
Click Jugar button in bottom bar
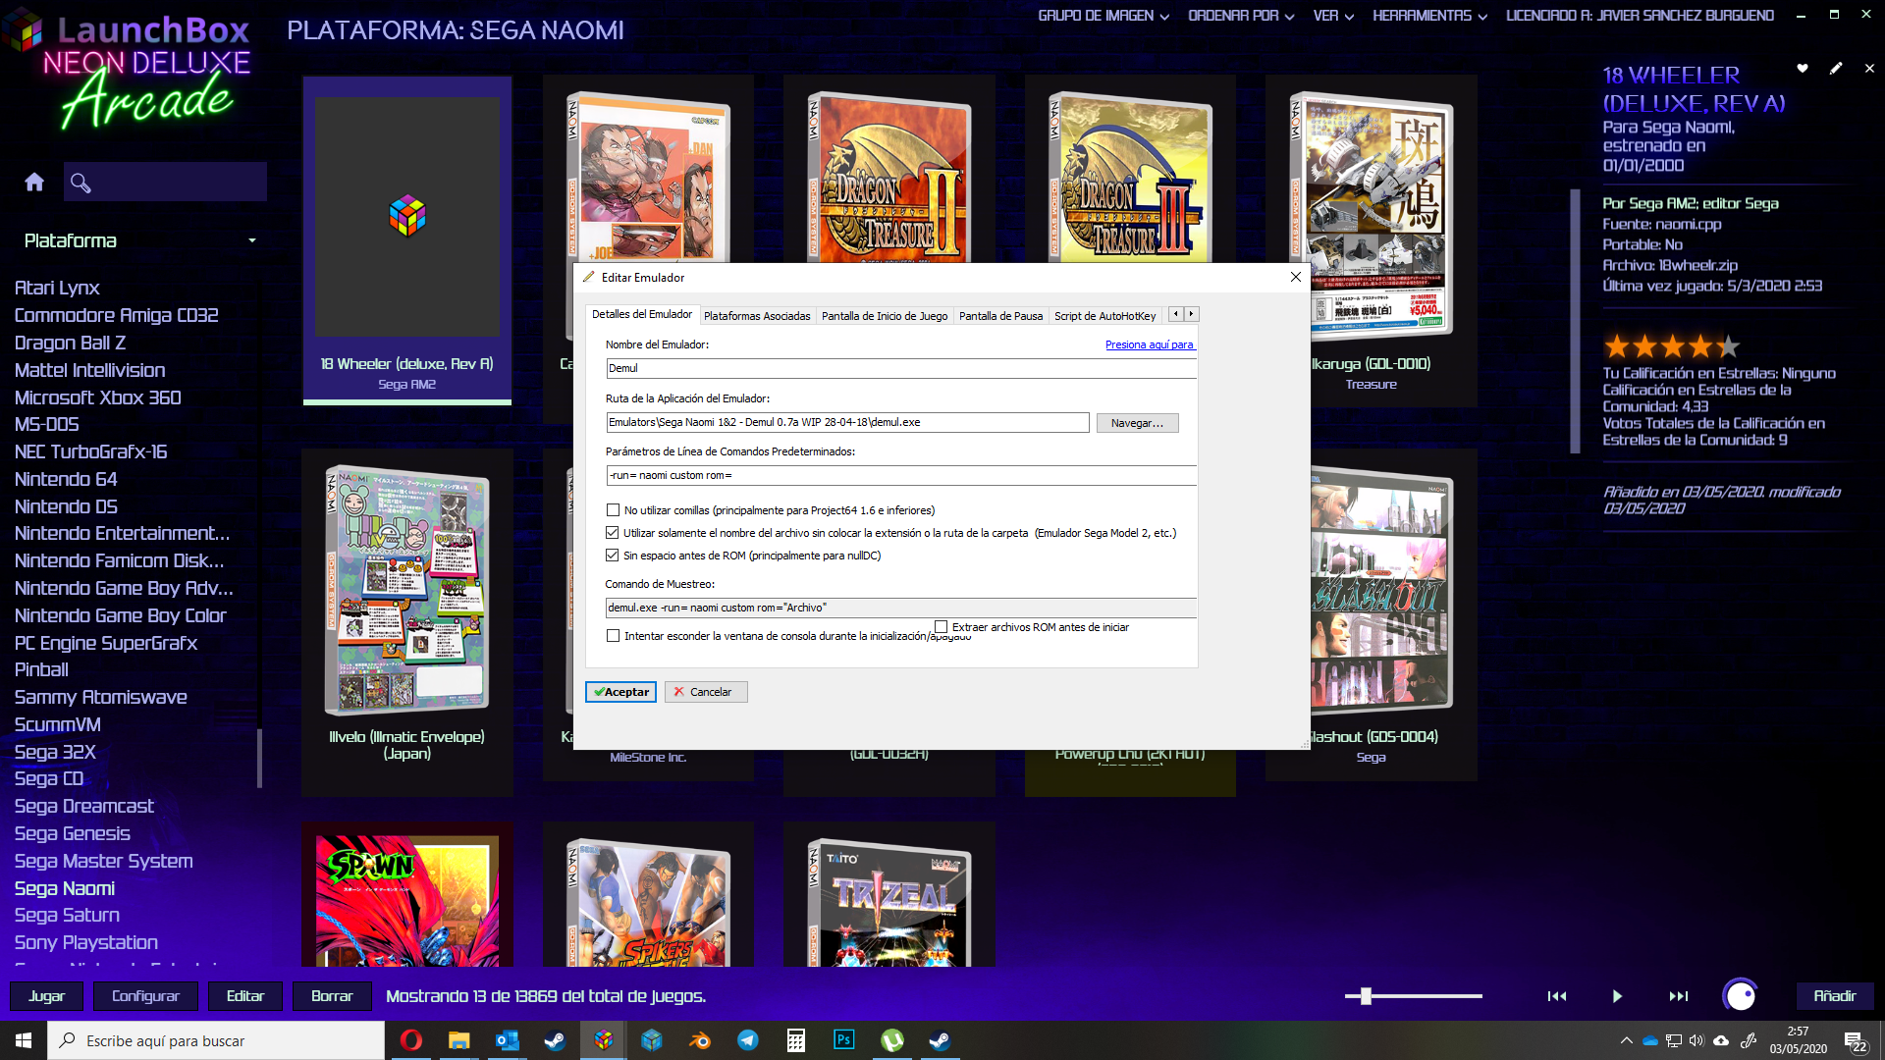46,996
